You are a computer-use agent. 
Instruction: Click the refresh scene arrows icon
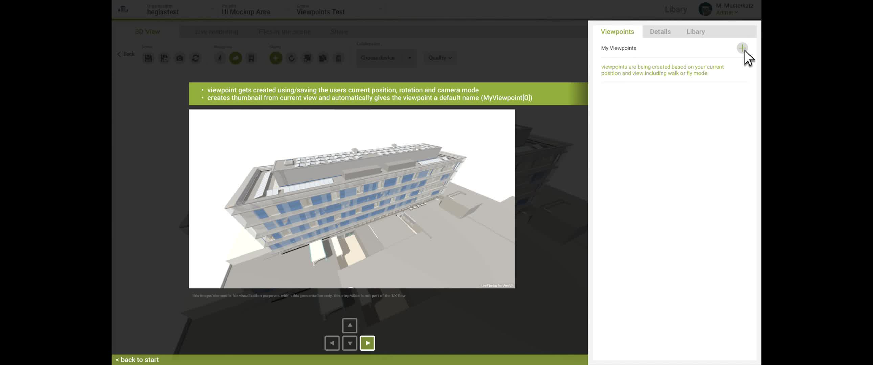coord(195,58)
